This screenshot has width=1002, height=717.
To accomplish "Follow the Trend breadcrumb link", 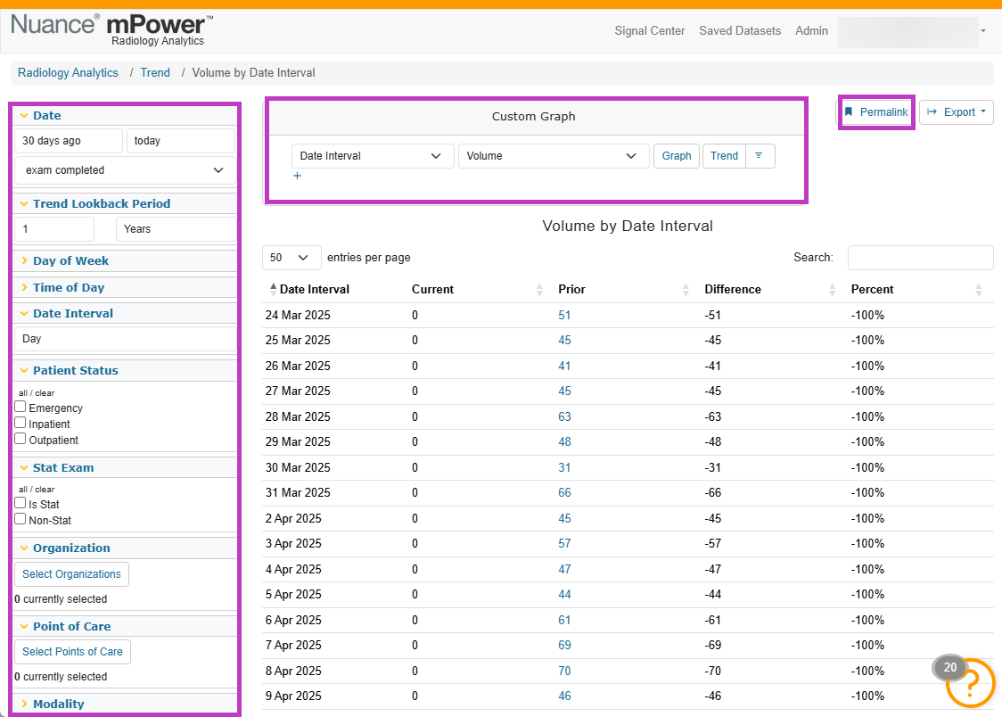I will pyautogui.click(x=155, y=73).
